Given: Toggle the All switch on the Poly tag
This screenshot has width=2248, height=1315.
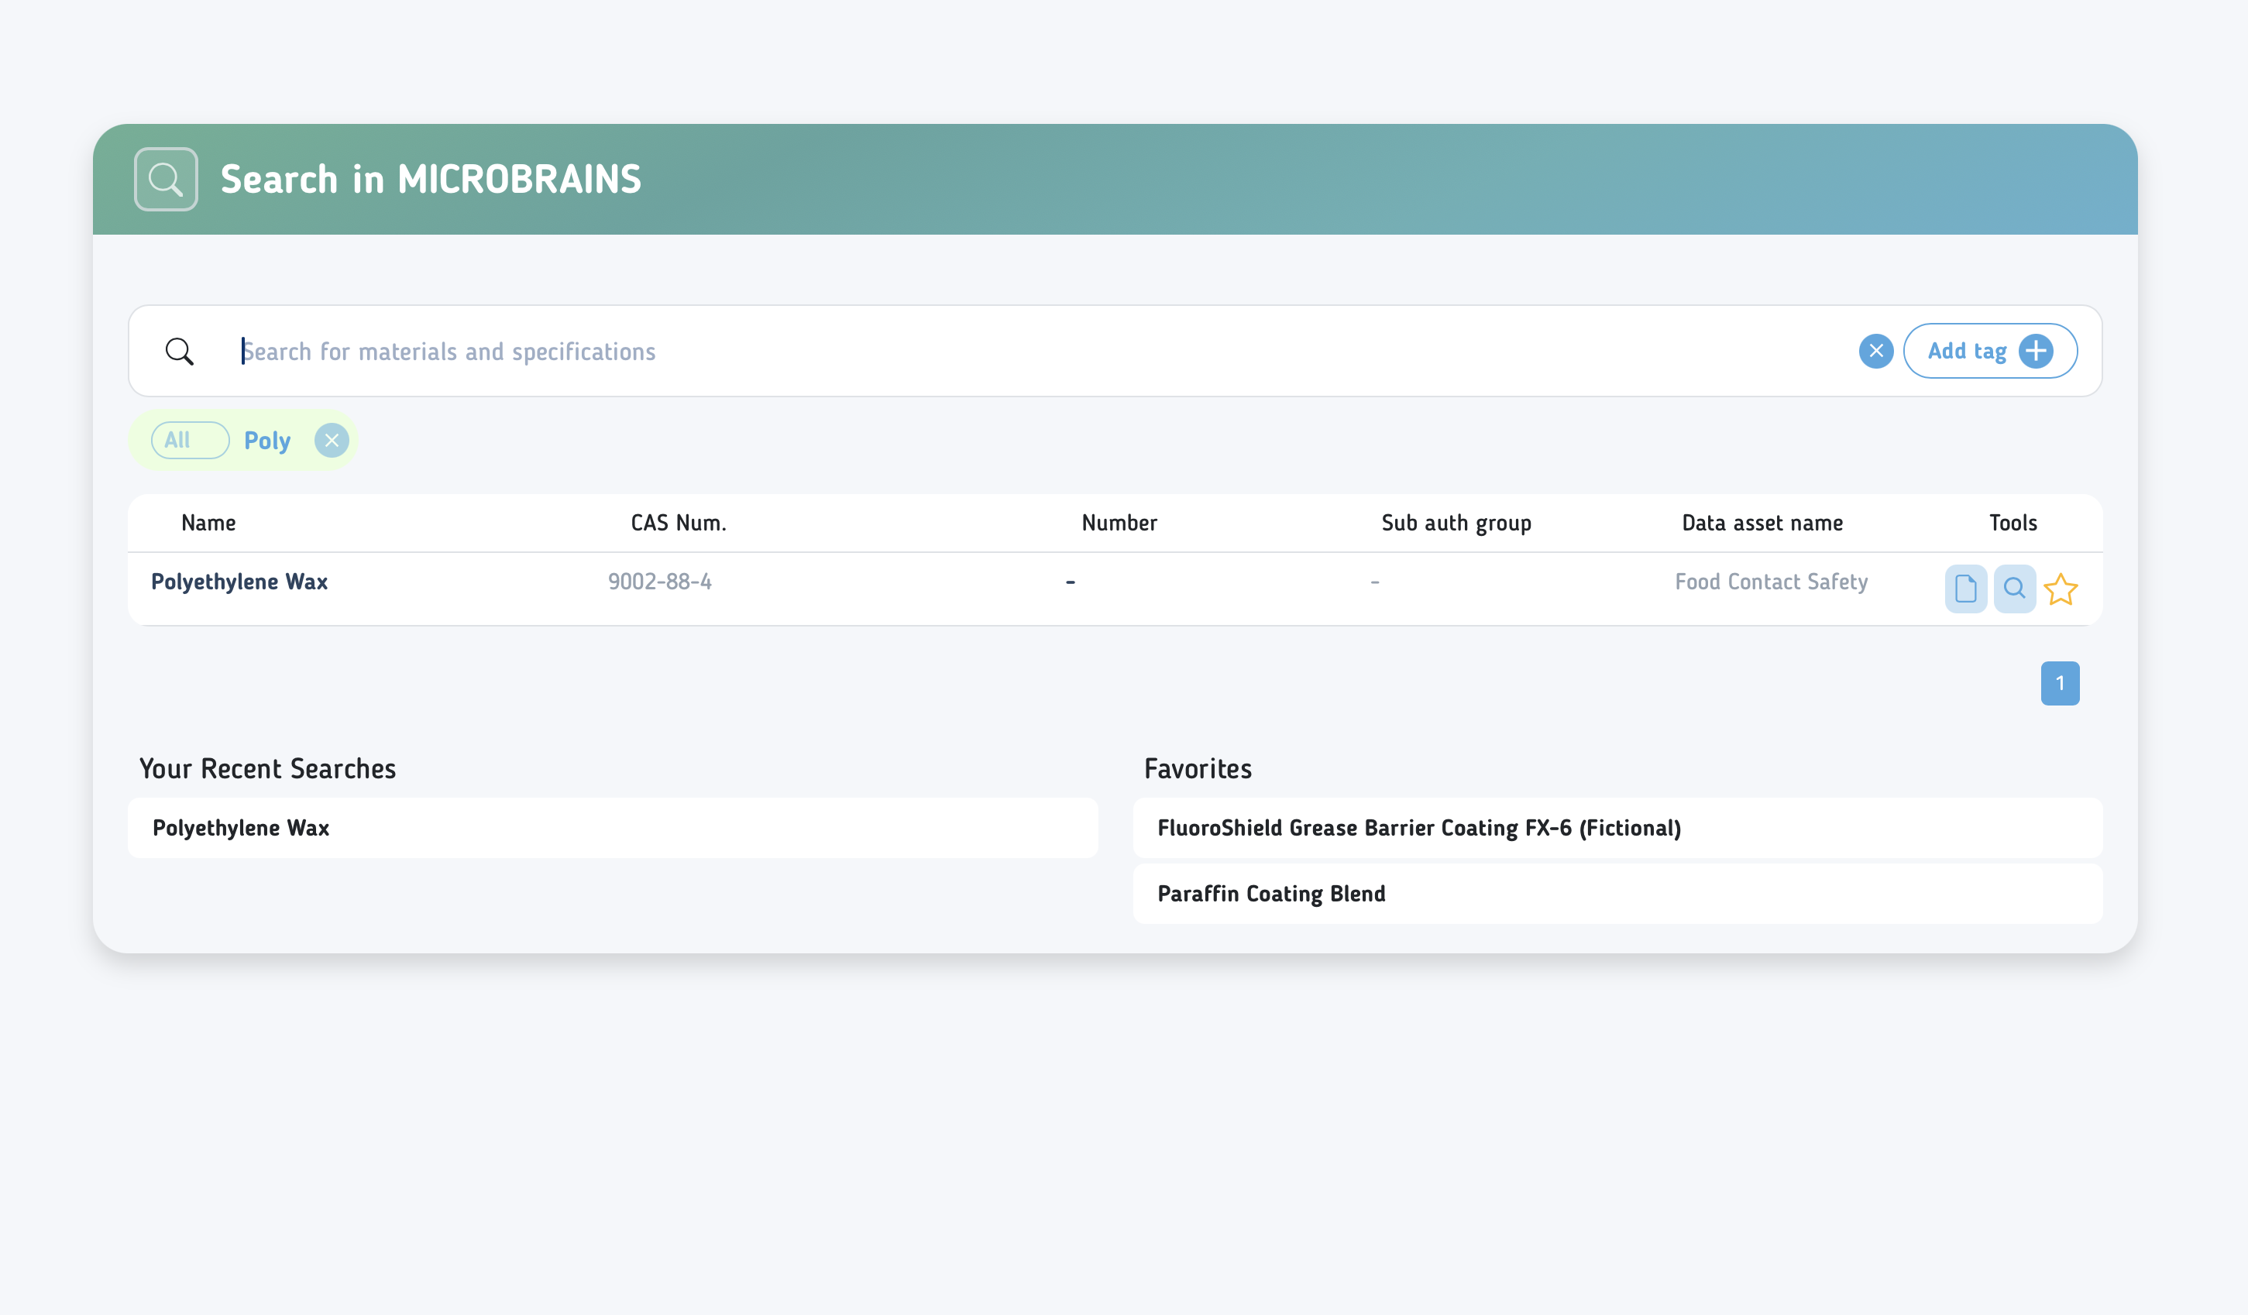Looking at the screenshot, I should pyautogui.click(x=190, y=440).
